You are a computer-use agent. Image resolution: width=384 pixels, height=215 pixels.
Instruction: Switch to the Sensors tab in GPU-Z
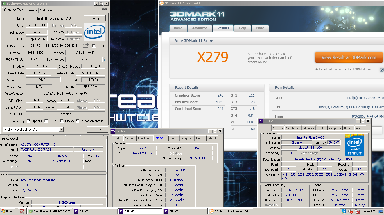pos(32,10)
